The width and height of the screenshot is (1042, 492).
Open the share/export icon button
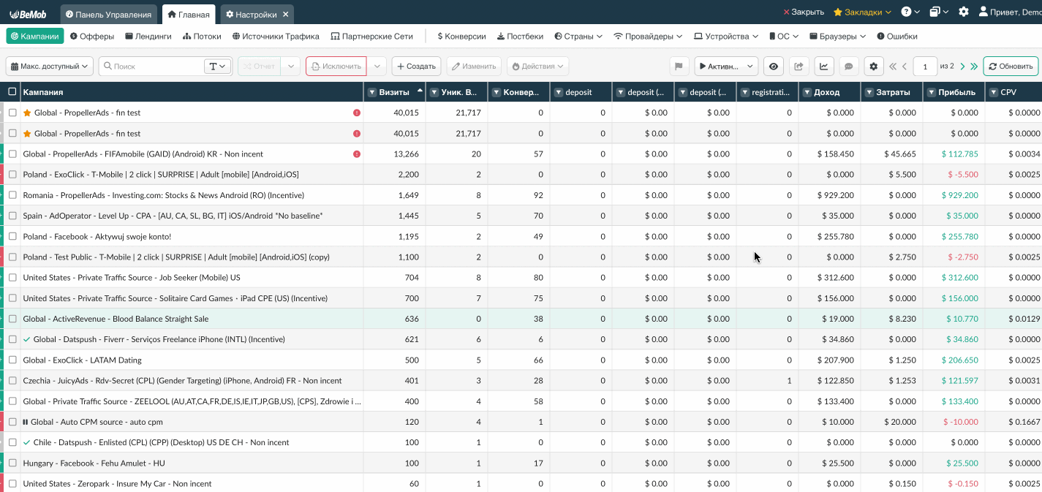[x=799, y=67]
